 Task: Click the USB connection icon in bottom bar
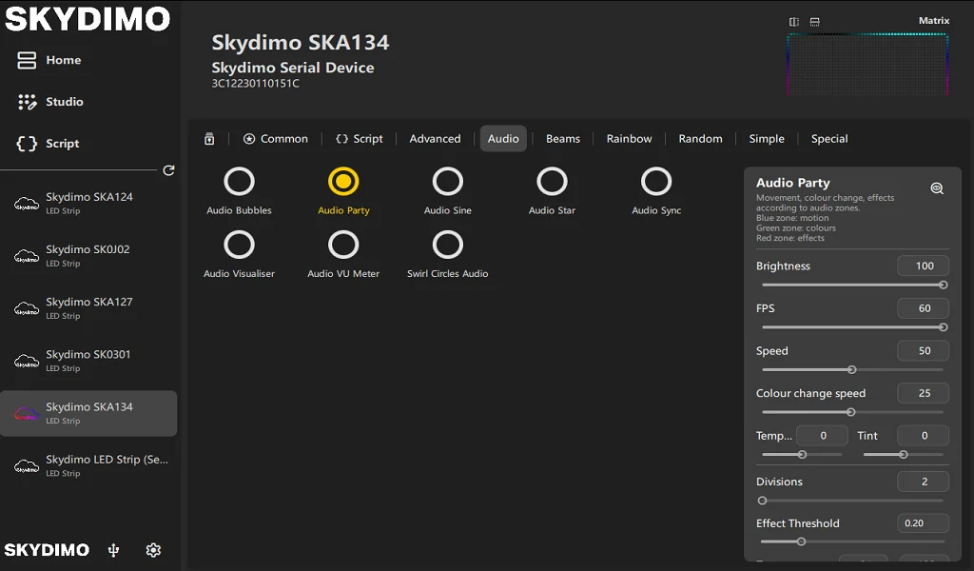pos(114,550)
